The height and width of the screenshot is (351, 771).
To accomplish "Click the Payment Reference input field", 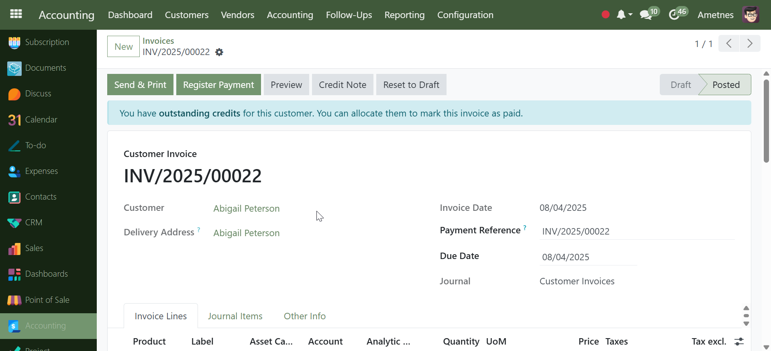I will click(x=637, y=231).
